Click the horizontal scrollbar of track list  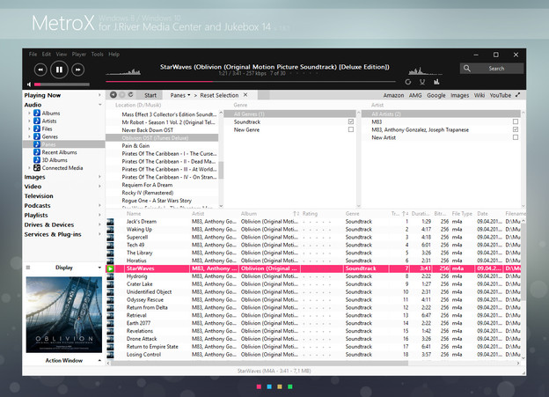point(260,364)
